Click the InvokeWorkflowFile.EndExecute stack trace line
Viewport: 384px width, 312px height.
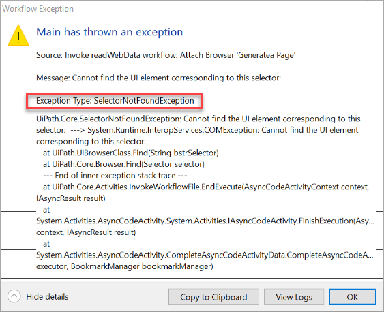point(206,187)
